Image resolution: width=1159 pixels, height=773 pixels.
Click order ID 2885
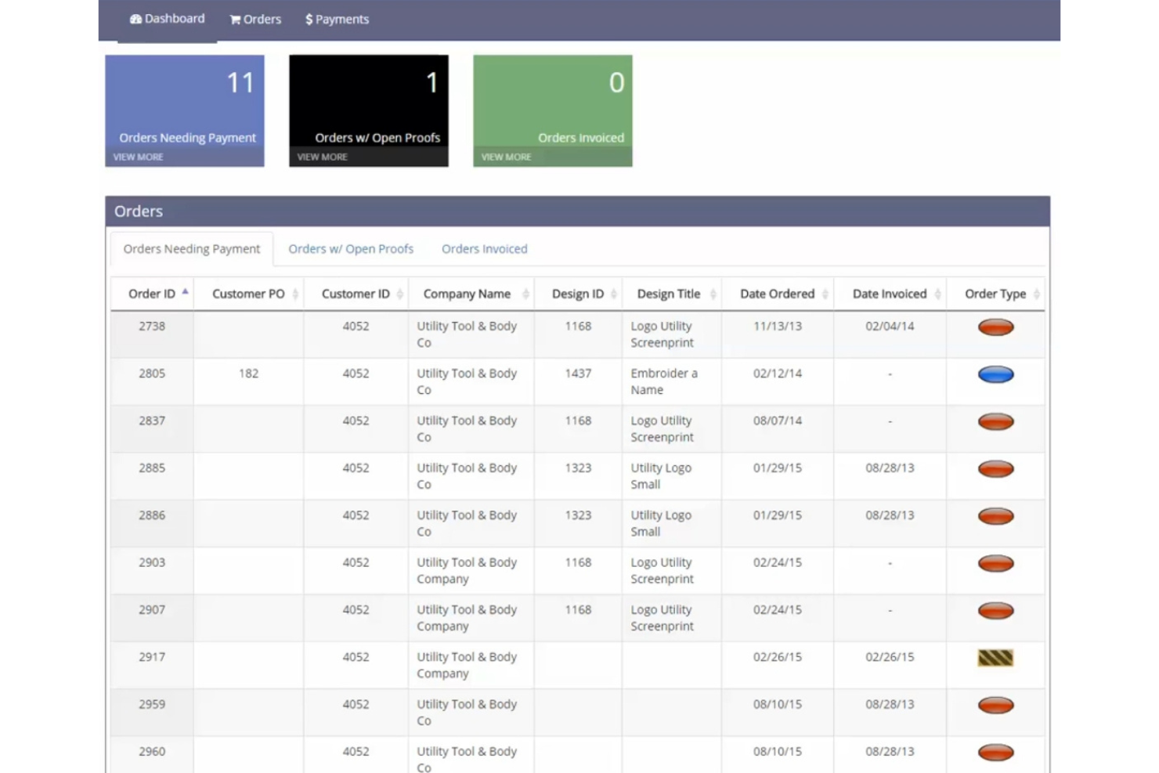(x=152, y=468)
